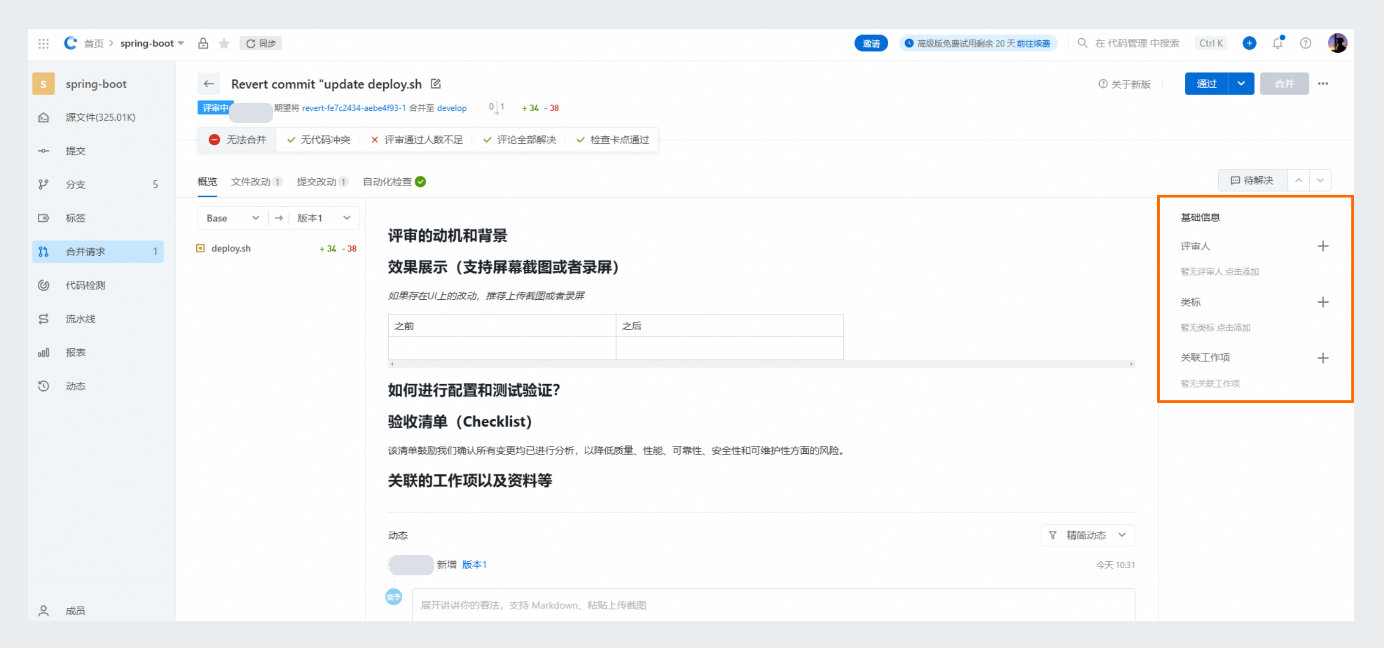Edit the merge request title
This screenshot has width=1384, height=648.
[436, 84]
